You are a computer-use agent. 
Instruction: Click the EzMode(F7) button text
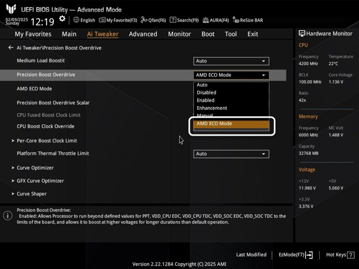pyautogui.click(x=291, y=255)
